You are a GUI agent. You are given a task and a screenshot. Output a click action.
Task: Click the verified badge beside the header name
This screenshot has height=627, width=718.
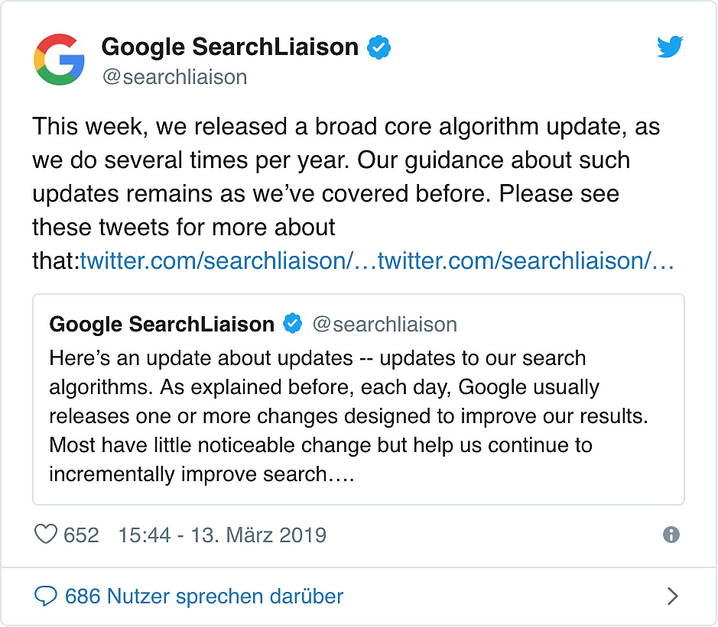click(x=379, y=47)
